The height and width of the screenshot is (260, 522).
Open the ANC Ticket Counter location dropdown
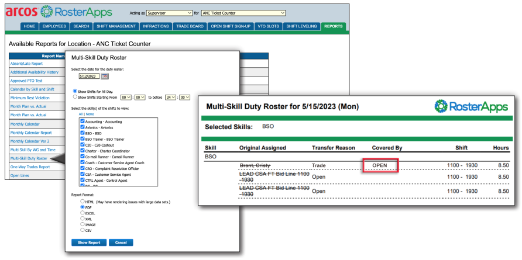243,13
